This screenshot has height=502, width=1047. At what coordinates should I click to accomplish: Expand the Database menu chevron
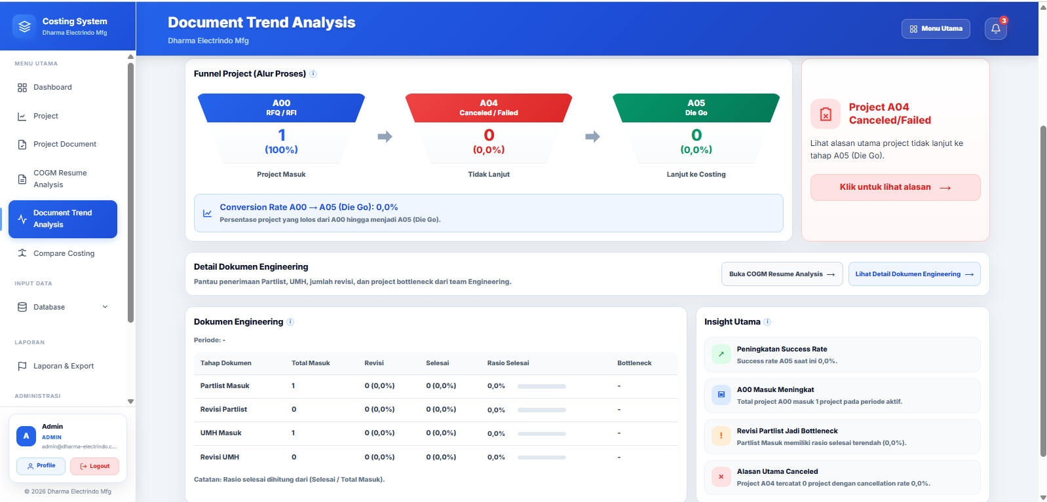105,307
